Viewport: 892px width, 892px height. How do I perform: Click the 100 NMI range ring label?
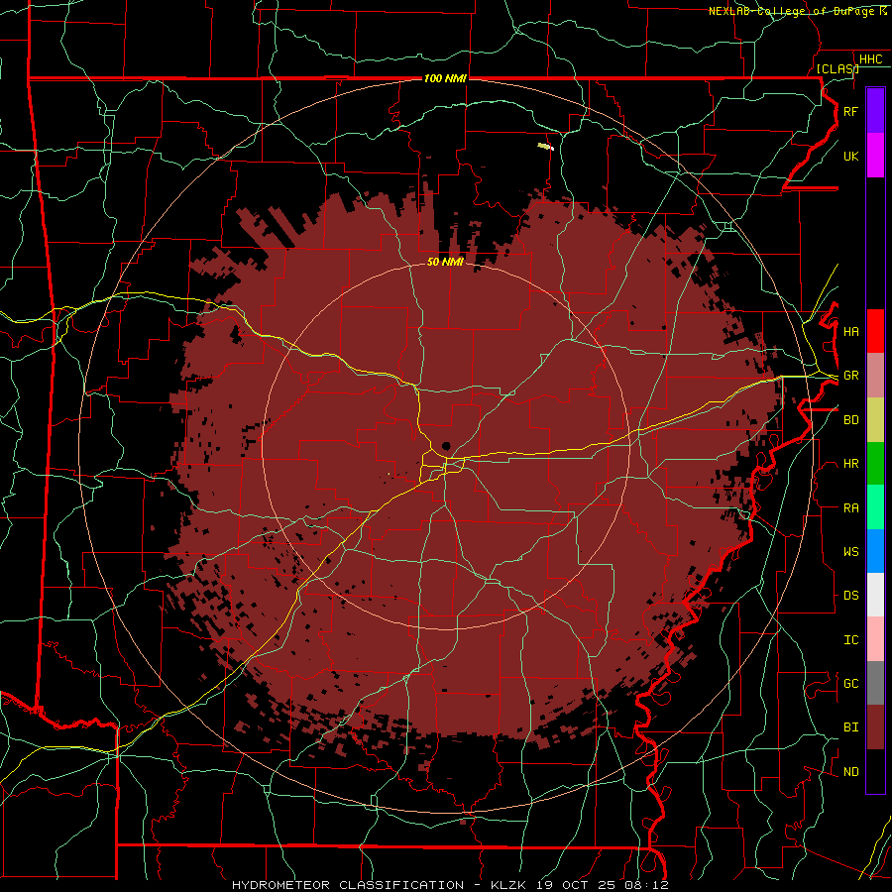tap(445, 78)
